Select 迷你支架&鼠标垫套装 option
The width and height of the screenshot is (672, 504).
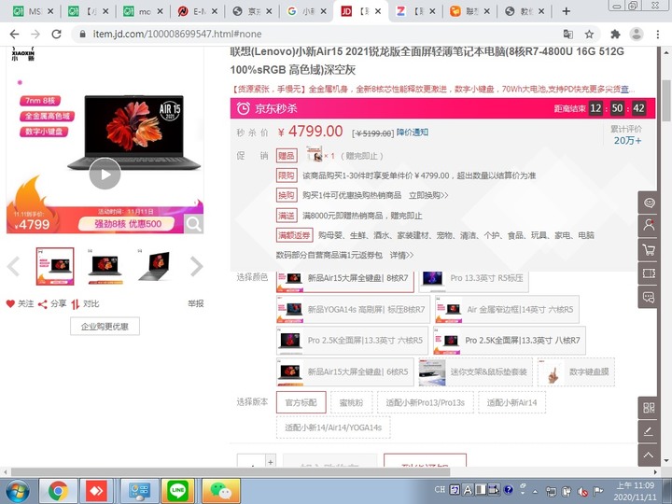[475, 372]
